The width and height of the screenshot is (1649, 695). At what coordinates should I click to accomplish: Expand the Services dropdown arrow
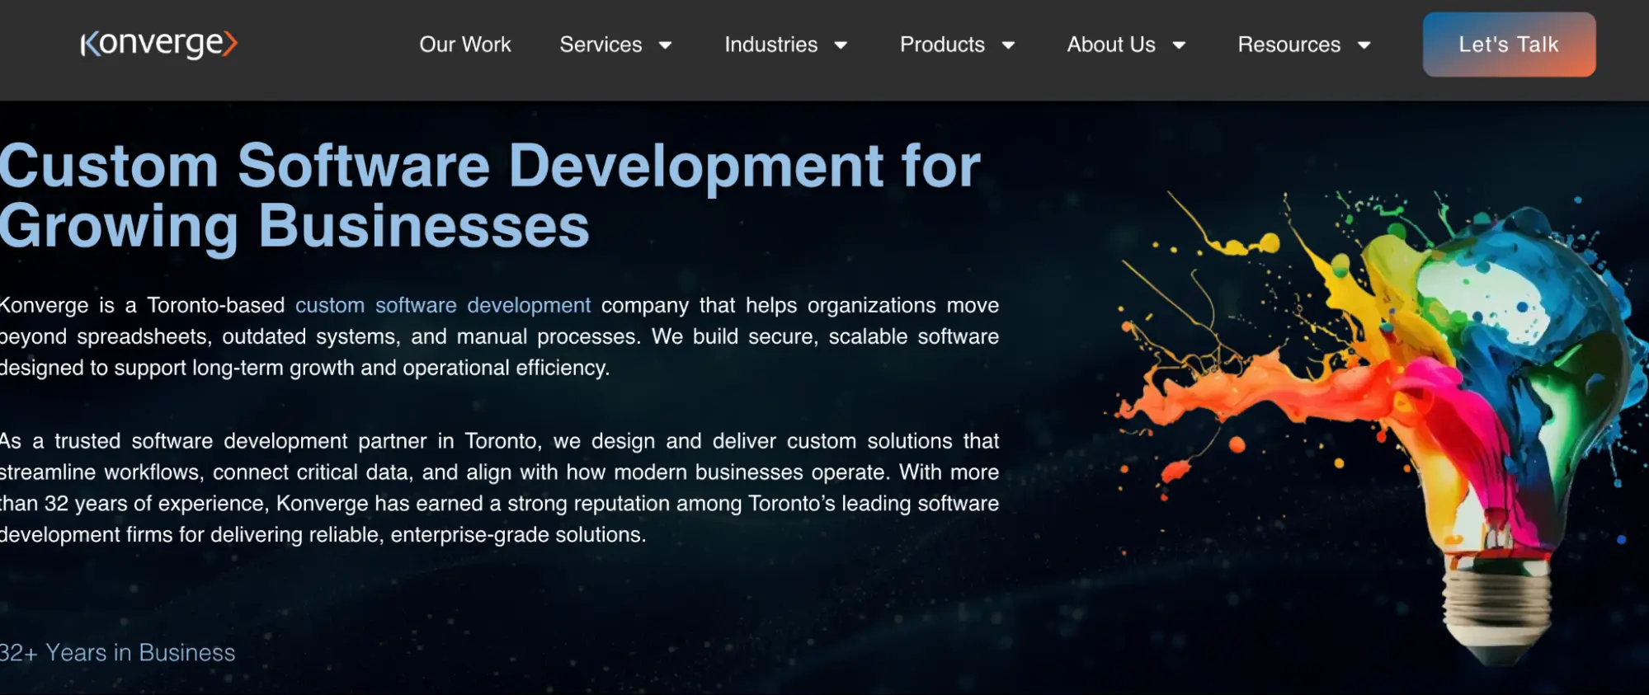coord(665,45)
